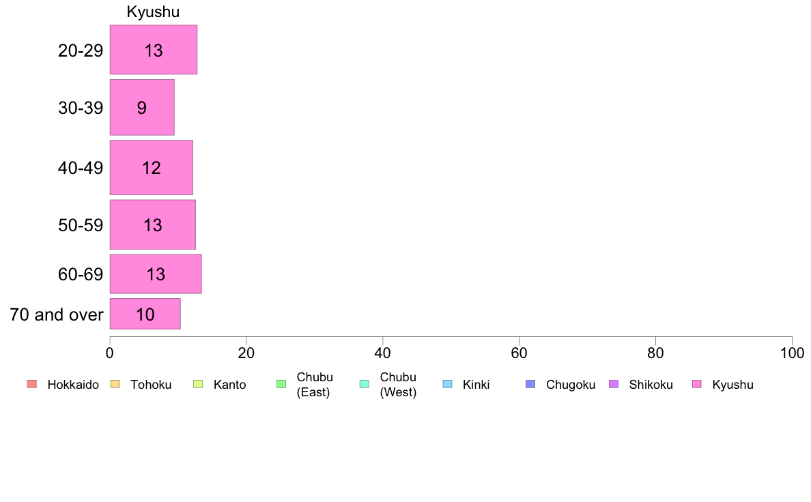This screenshot has height=502, width=811.
Task: Click the 50-59 age group bar
Action: (x=153, y=225)
